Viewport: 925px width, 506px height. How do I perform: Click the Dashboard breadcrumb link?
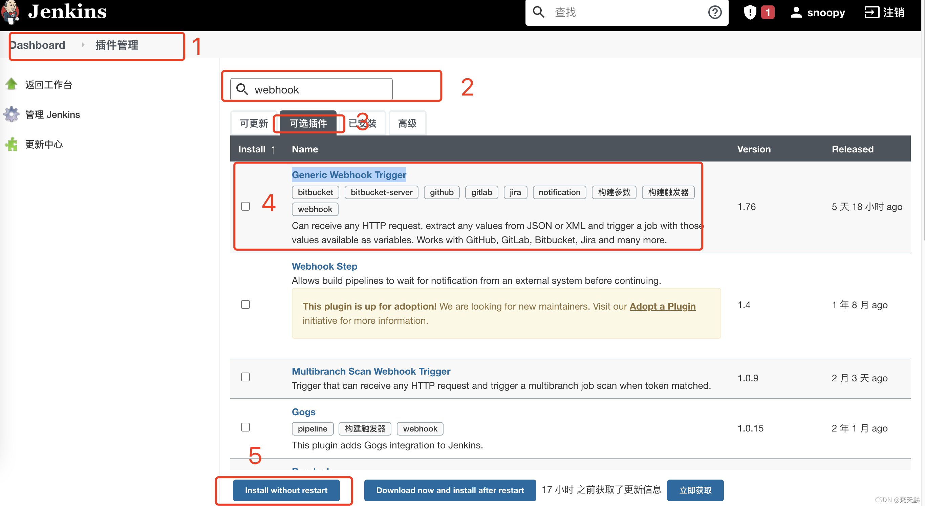point(37,45)
